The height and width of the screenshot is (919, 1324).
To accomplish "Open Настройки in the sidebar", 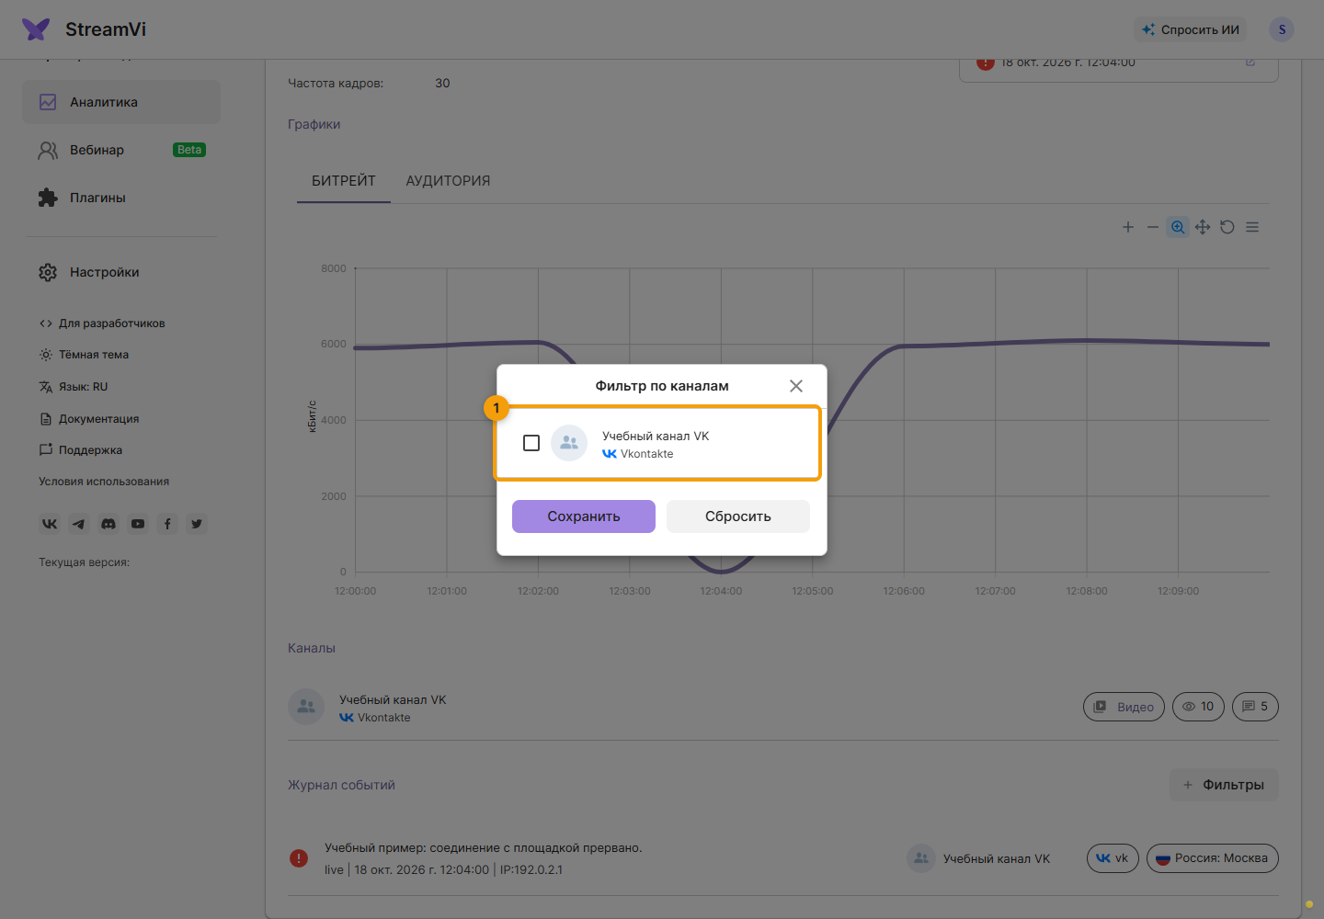I will point(121,272).
